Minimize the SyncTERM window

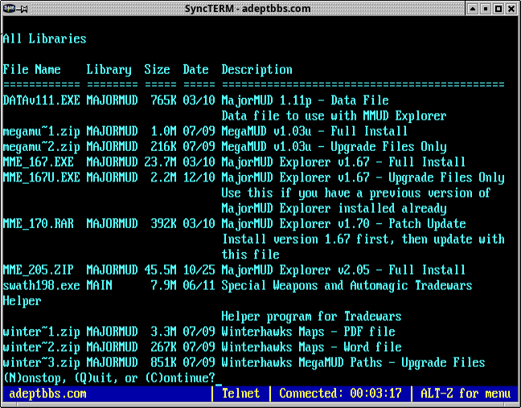485,8
